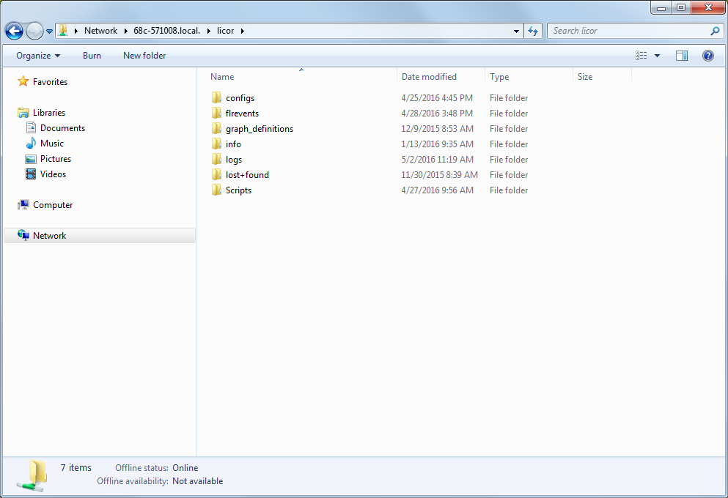Select Network in the navigation pane
This screenshot has height=498, width=728.
(50, 236)
